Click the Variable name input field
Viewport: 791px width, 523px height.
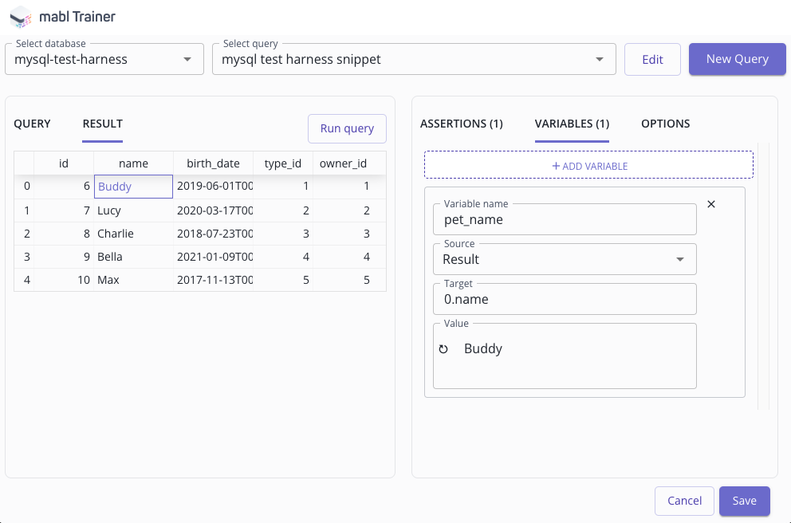565,219
